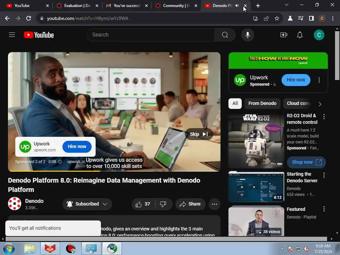340x255 pixels.
Task: Open the YouTube hamburger guide menu
Action: 12,35
